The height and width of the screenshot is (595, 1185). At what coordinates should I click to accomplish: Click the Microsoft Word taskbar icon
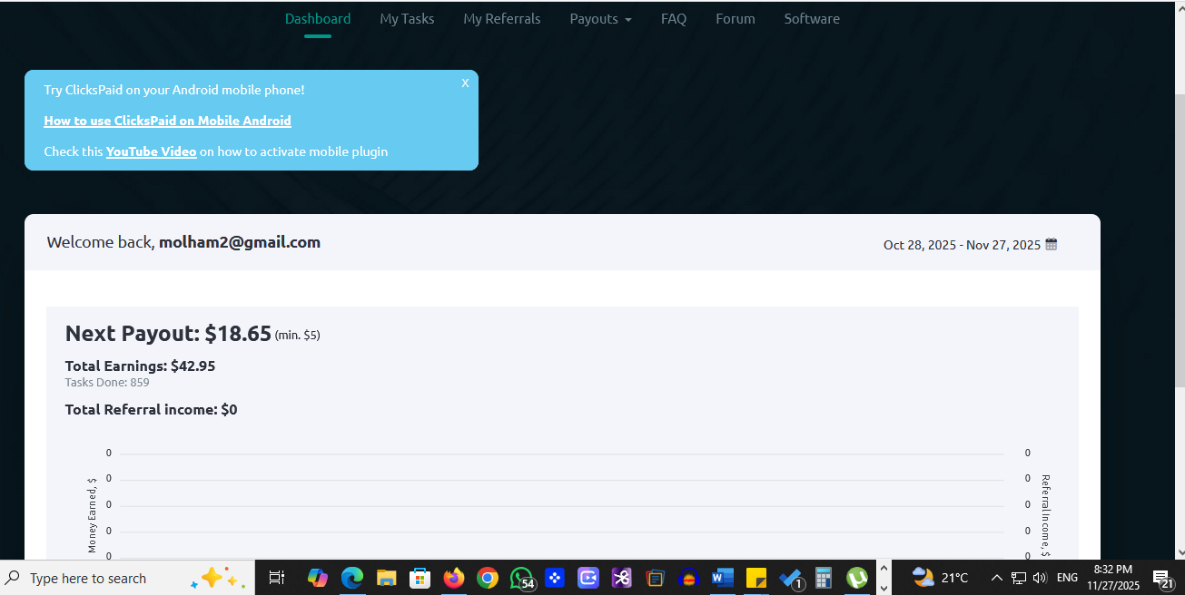pyautogui.click(x=723, y=578)
